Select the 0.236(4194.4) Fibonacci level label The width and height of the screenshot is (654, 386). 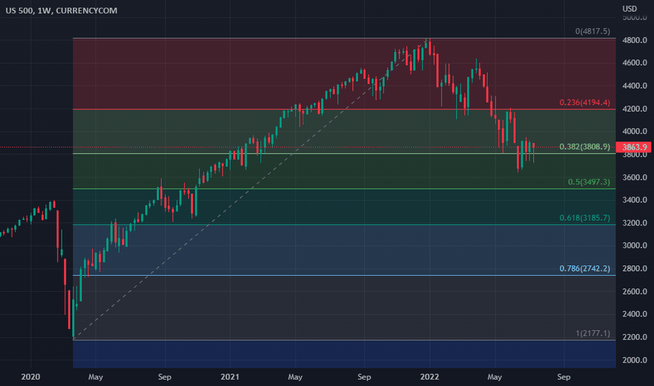point(585,102)
